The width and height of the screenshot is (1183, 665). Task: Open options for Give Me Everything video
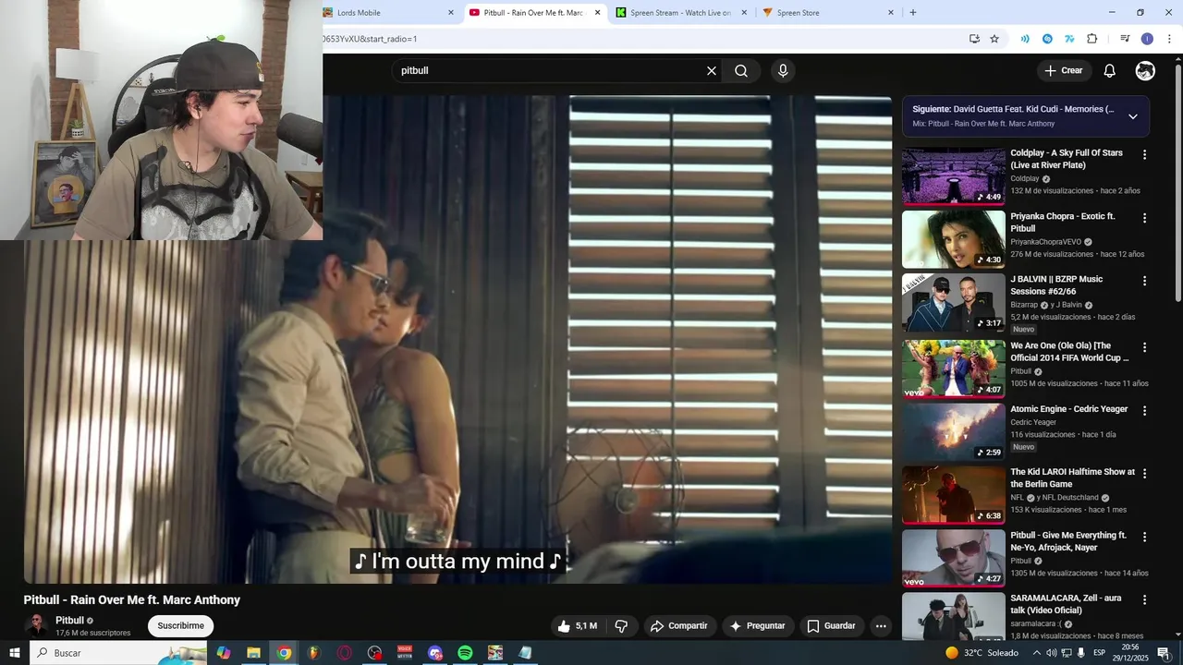(1144, 537)
